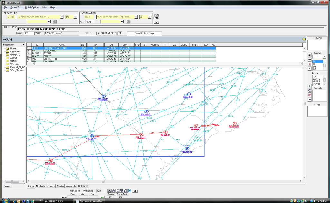This screenshot has width=330, height=203.
Task: Click the GCR button
Action: [156, 15]
